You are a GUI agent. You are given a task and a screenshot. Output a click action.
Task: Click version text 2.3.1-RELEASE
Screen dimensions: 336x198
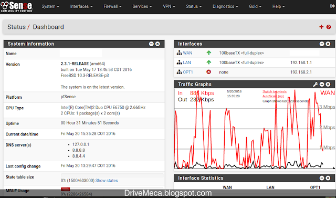click(75, 64)
